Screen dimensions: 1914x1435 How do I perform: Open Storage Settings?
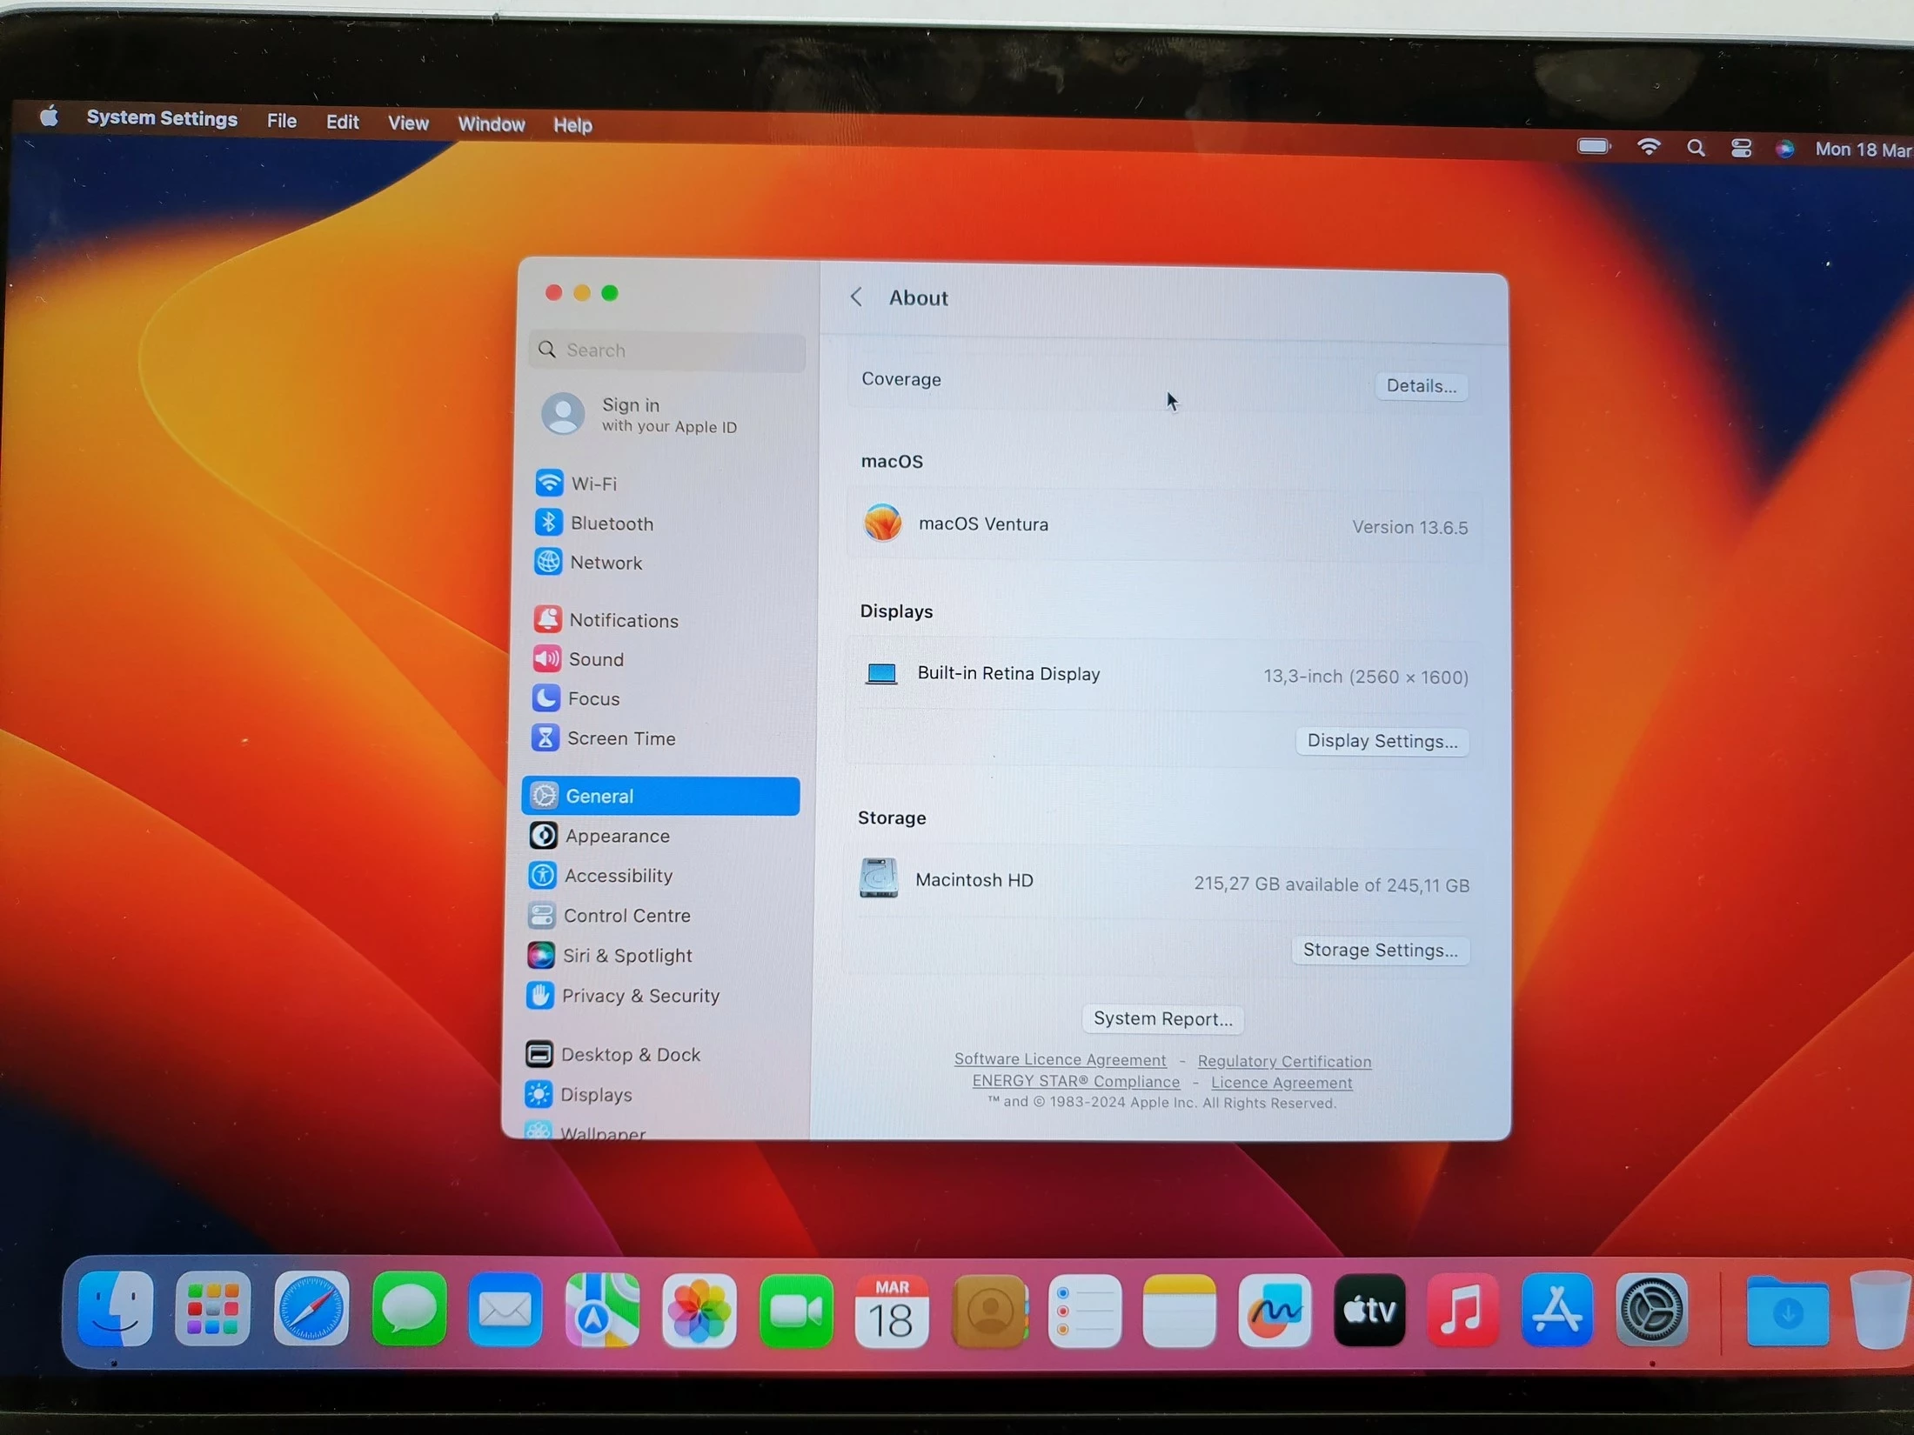click(1381, 950)
